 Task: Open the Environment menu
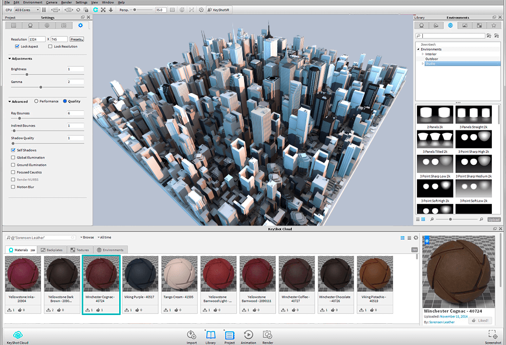pos(33,2)
